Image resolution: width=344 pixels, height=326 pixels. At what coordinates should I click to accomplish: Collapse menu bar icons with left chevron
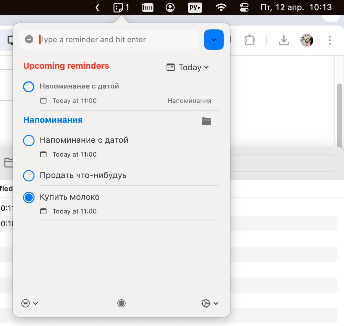98,8
